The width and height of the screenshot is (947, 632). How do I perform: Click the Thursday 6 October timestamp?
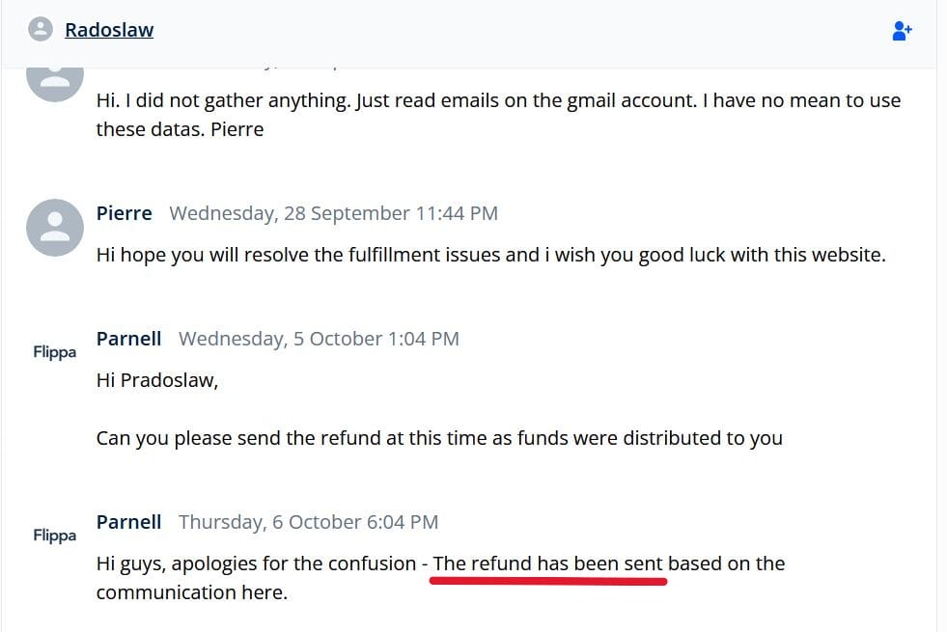tap(307, 521)
